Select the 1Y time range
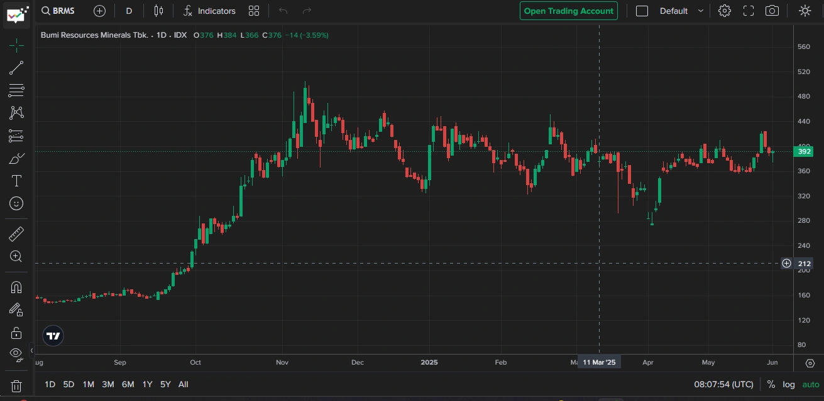 147,384
